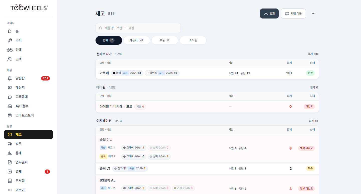Open 재고 in the sidebar
This screenshot has width=361, height=194.
click(28, 134)
